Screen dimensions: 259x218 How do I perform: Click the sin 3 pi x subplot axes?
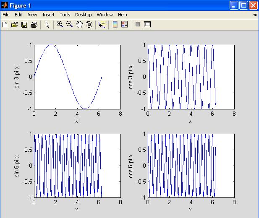77,77
